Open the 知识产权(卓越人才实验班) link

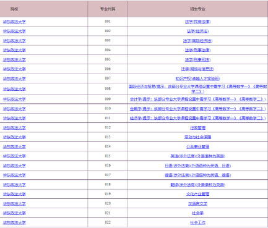[x=197, y=78]
